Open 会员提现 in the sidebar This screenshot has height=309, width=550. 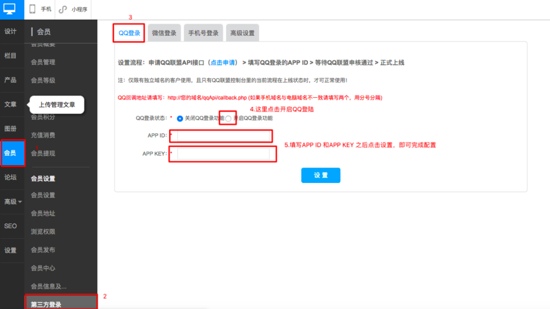pos(43,154)
